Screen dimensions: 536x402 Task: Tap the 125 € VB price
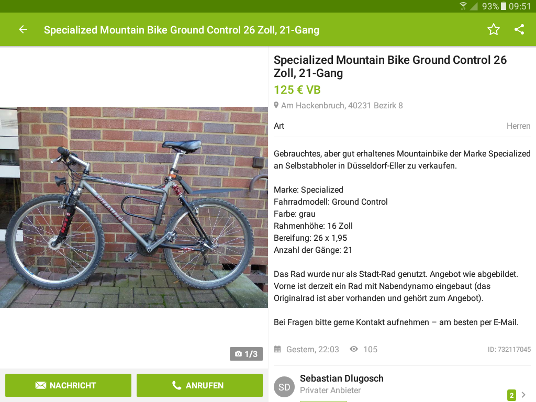(297, 90)
